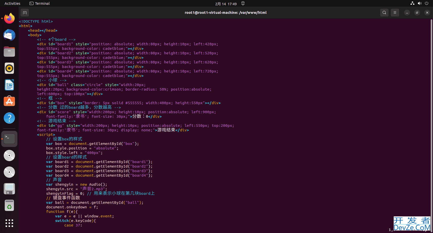Open the second disc drive icon
433x233 pixels.
click(x=9, y=172)
